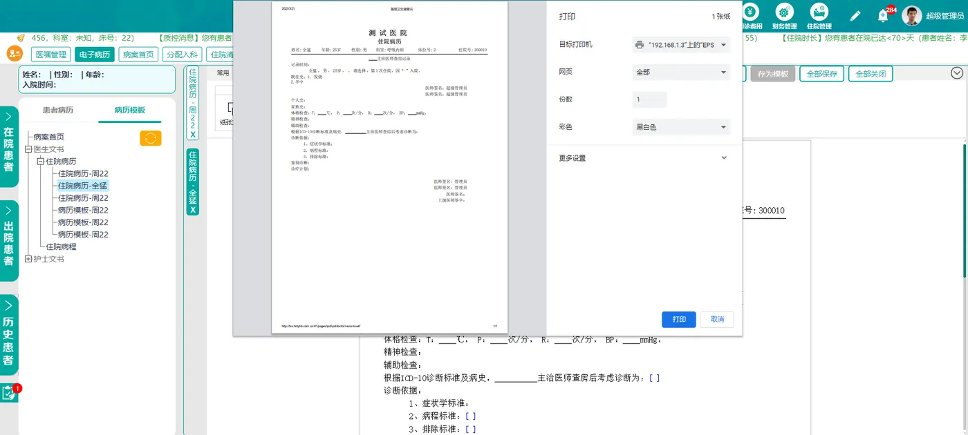The height and width of the screenshot is (435, 968).
Task: Open the 病案首页 menu tab
Action: click(x=138, y=55)
